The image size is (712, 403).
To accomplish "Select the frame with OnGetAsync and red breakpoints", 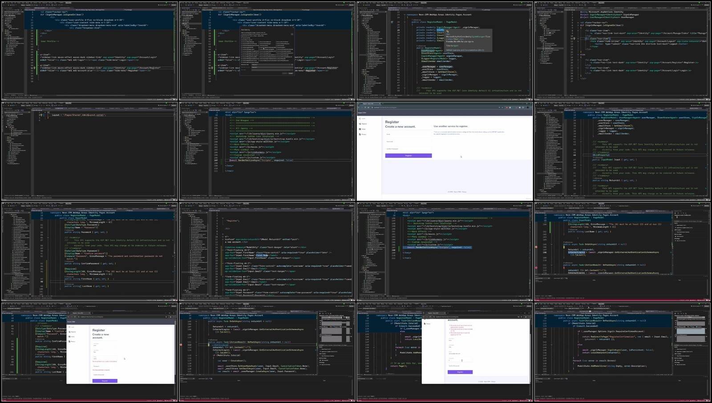I will [x=623, y=252].
